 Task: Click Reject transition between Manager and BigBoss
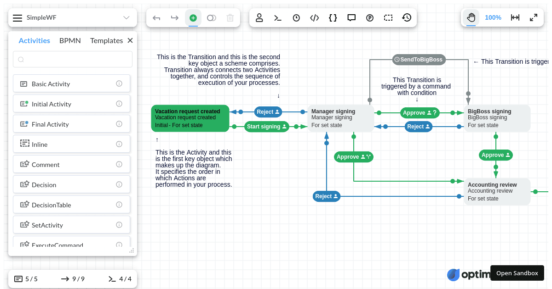(x=419, y=127)
